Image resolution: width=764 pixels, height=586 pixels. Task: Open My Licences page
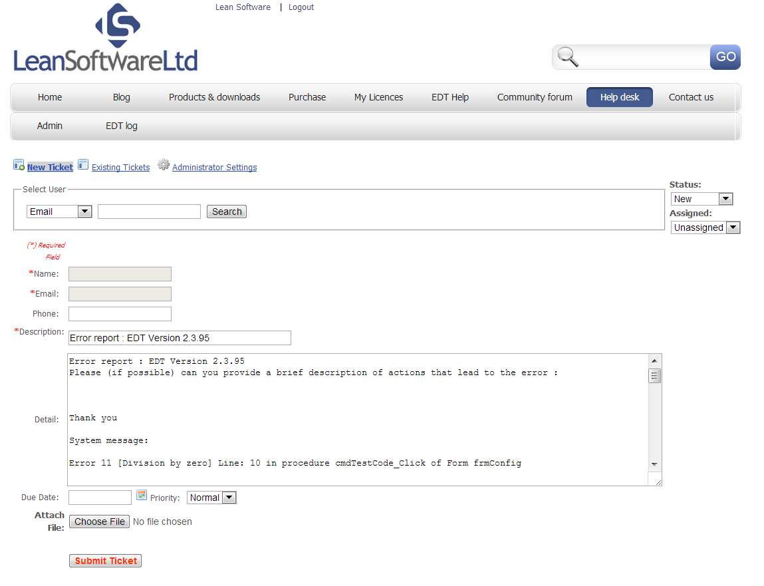click(x=378, y=97)
